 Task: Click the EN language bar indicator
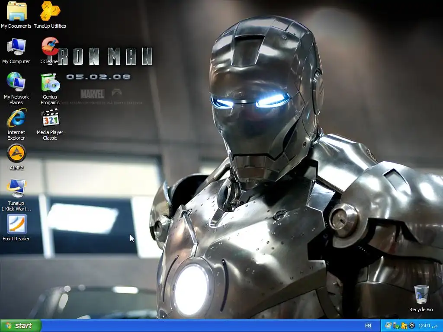[x=368, y=326]
